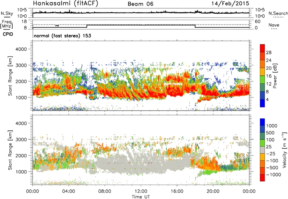The height and width of the screenshot is (199, 288).
Task: Select the bright blue swatch below 4 dB
Action: tap(262, 103)
